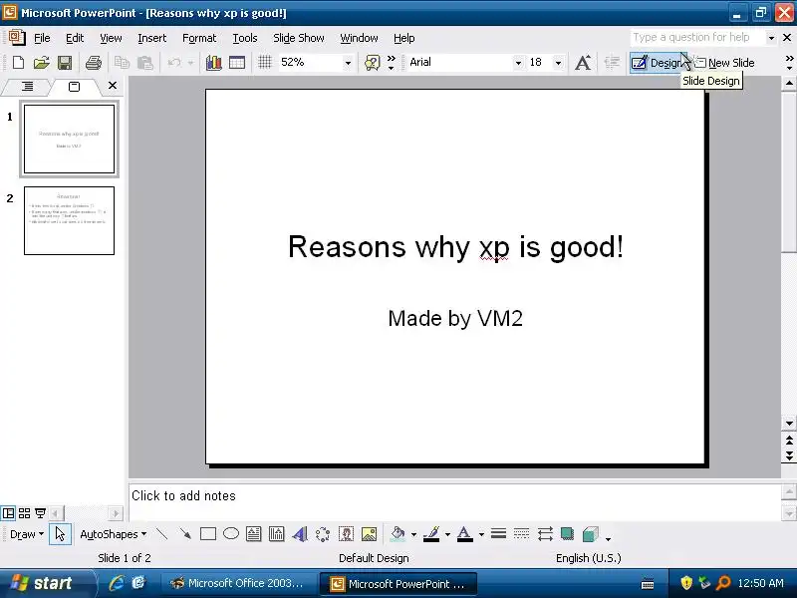797x598 pixels.
Task: Create a new blank presentation
Action: 18,63
